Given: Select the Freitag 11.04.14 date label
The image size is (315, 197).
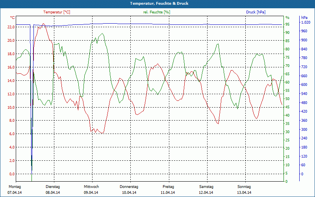Looking at the screenshot, I should (x=168, y=190).
